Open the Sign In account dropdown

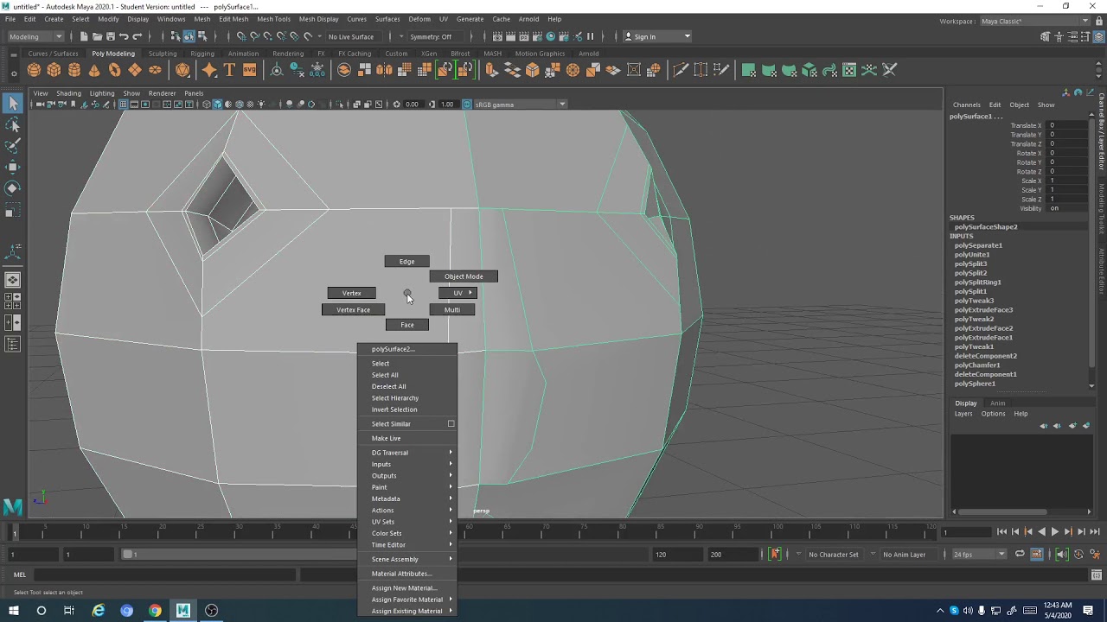point(657,36)
